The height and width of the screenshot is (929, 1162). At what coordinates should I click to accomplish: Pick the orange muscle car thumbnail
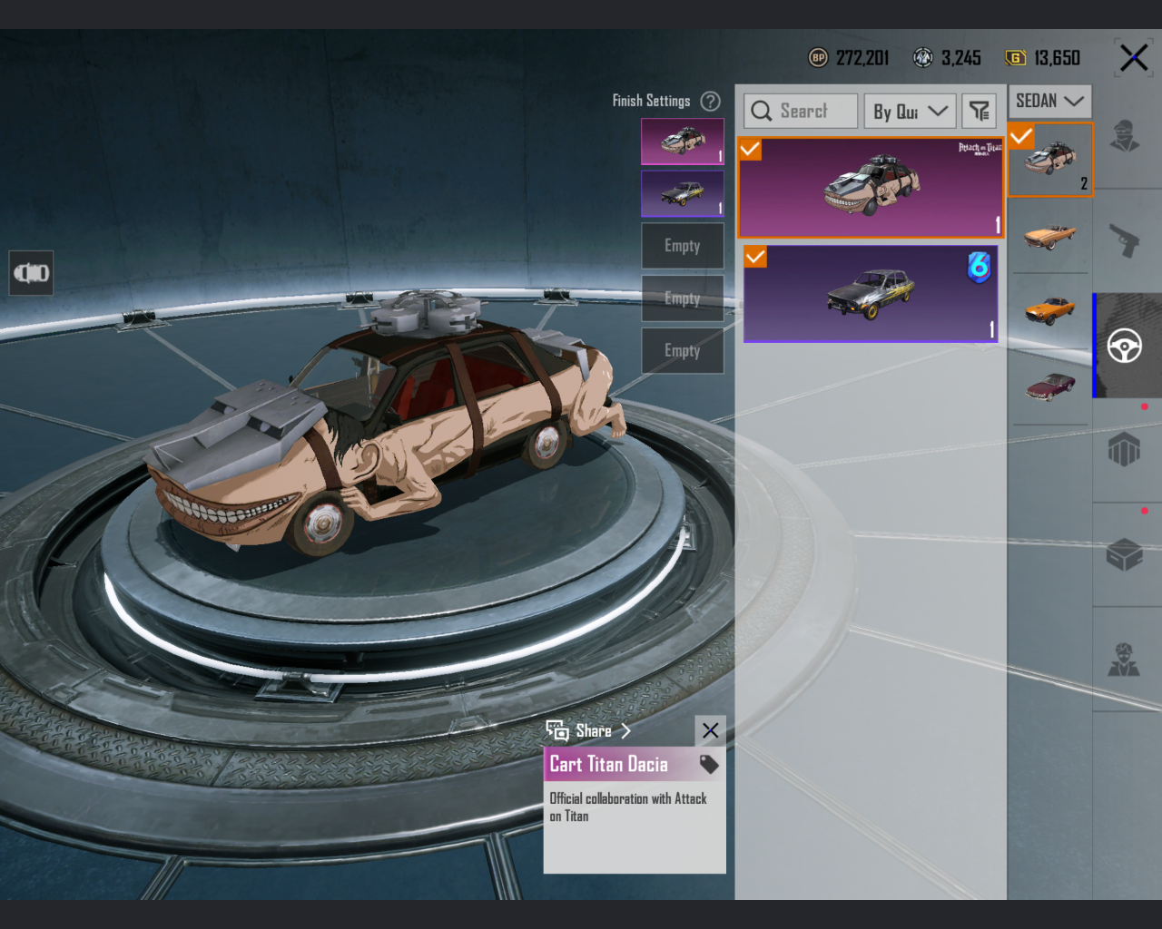1050,310
